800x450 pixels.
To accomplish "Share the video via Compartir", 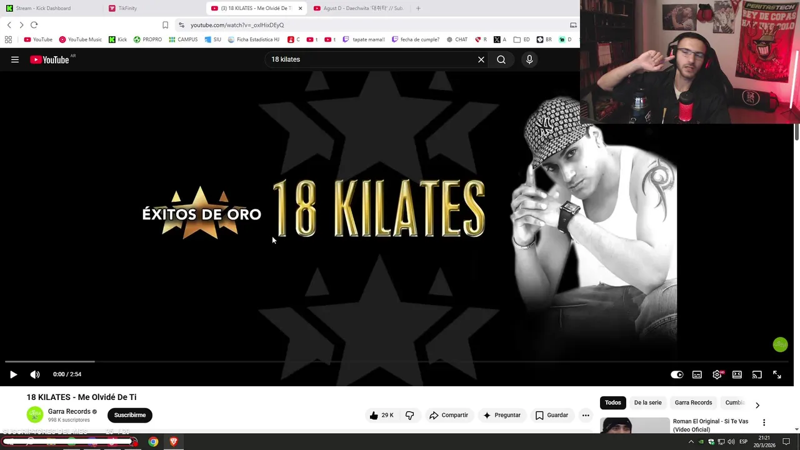I will [448, 415].
